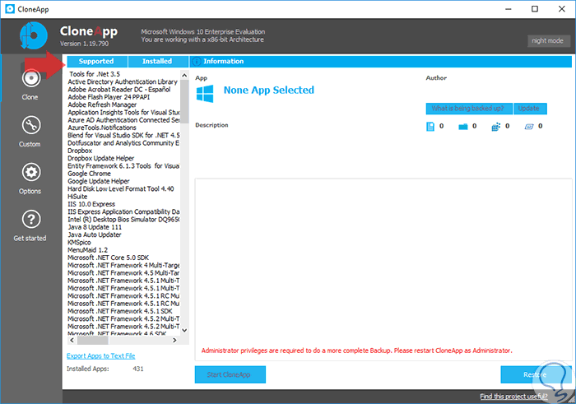Select Active Directory Authentication Library
576x404 pixels.
pos(123,82)
